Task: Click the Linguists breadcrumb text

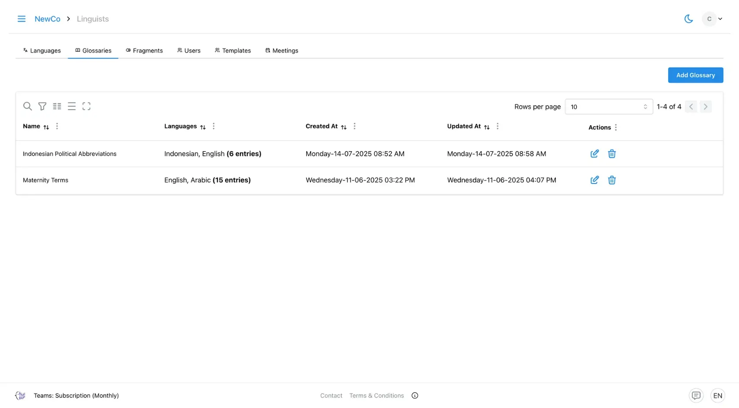Action: tap(93, 19)
